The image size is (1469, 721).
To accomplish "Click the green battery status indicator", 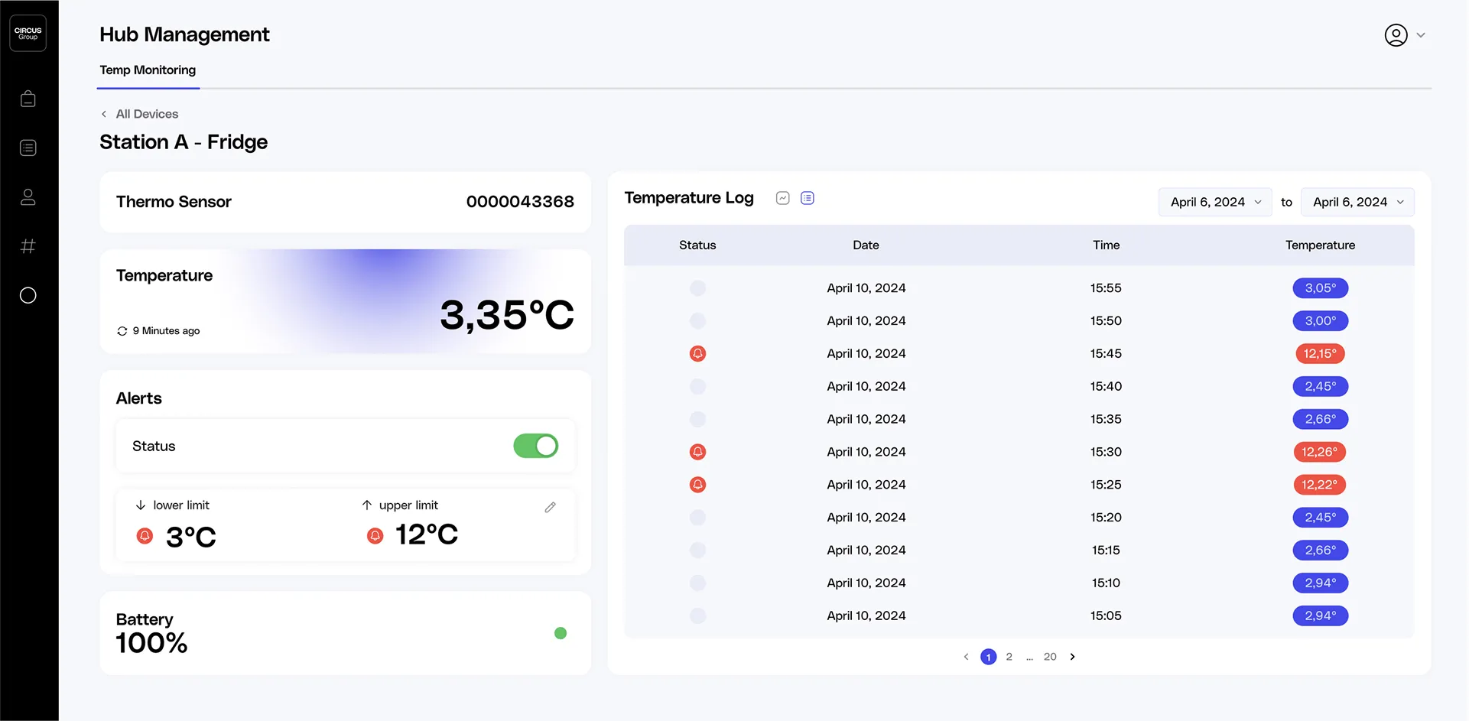I will [x=561, y=633].
